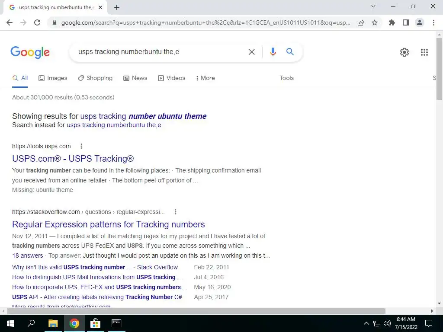Image resolution: width=443 pixels, height=332 pixels.
Task: Switch to the News tab
Action: pos(135,78)
